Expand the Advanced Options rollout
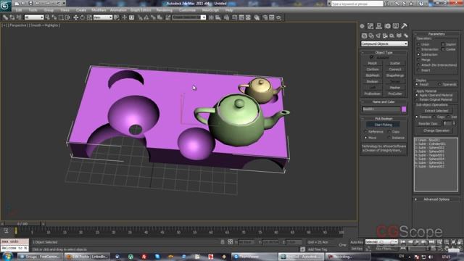The width and height of the screenshot is (464, 261). tap(436, 199)
